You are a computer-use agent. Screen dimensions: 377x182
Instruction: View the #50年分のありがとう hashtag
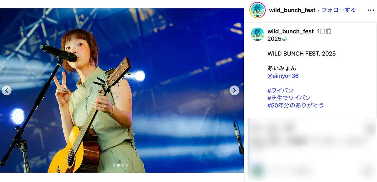[x=296, y=105]
